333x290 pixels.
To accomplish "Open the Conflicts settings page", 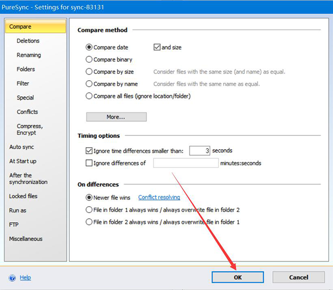I will pyautogui.click(x=28, y=112).
